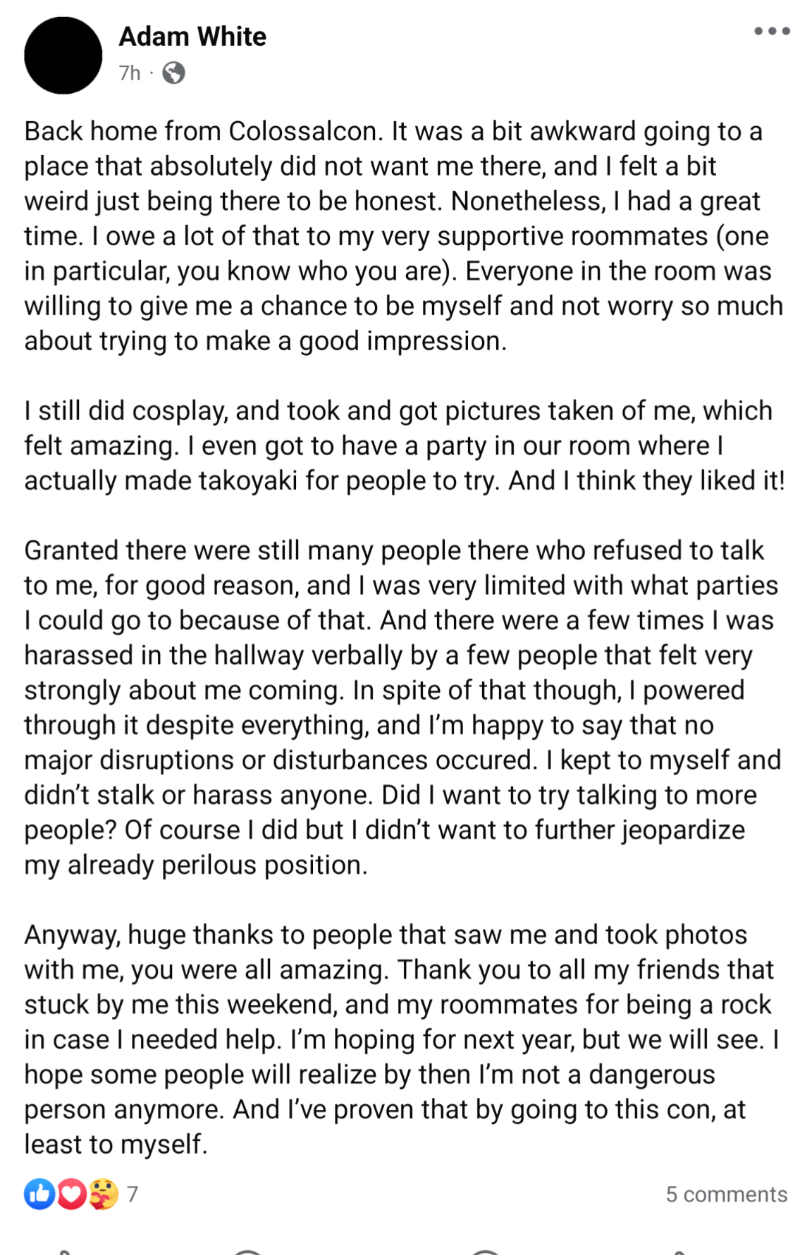Screen dimensions: 812x1255
Task: Click the paragraph starting 'Granted there were still'
Action: (x=402, y=707)
